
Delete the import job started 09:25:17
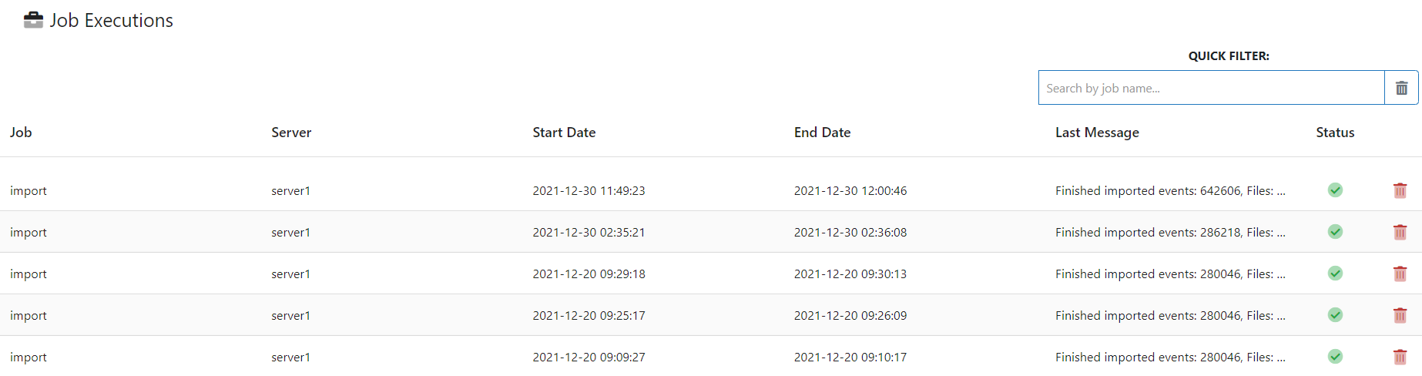click(1400, 315)
